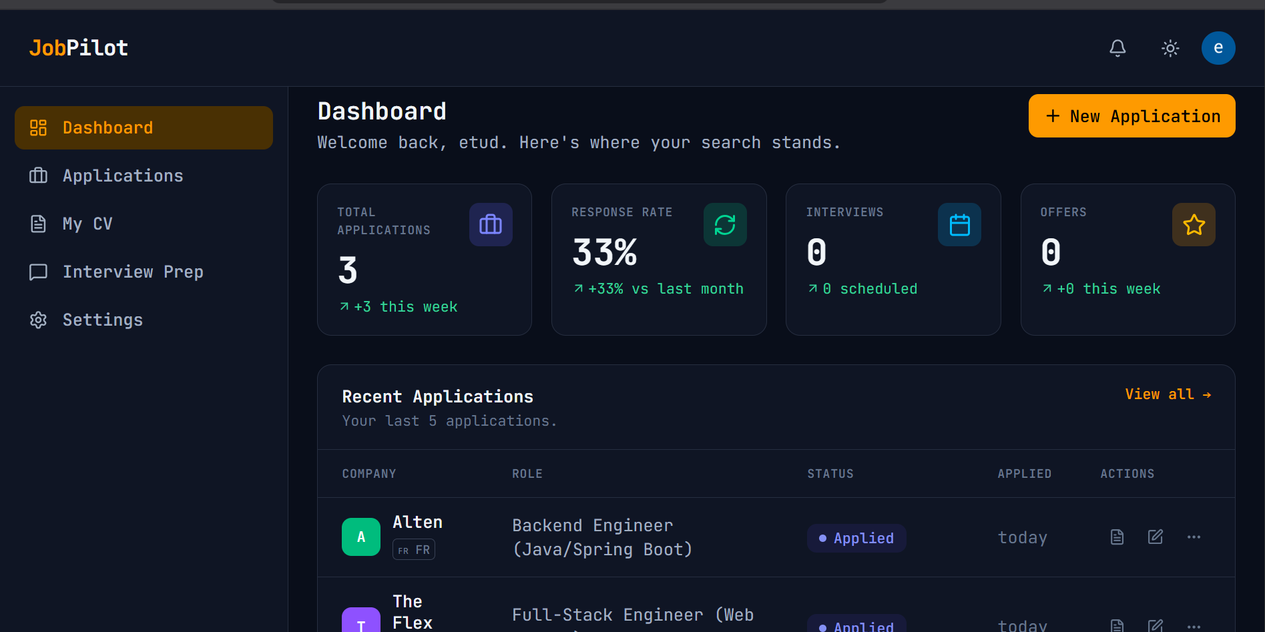This screenshot has width=1265, height=632.
Task: Click the '3' total applications value
Action: click(x=348, y=270)
